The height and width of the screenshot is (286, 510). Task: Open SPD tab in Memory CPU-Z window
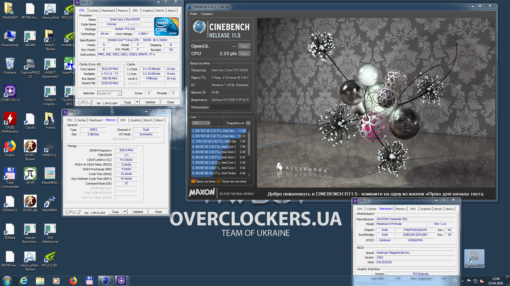(123, 120)
